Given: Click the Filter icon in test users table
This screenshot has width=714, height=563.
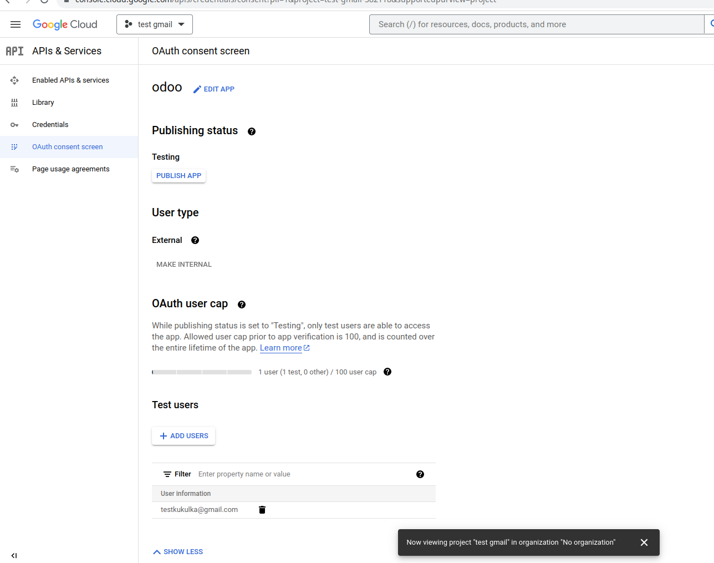Looking at the screenshot, I should click(167, 474).
